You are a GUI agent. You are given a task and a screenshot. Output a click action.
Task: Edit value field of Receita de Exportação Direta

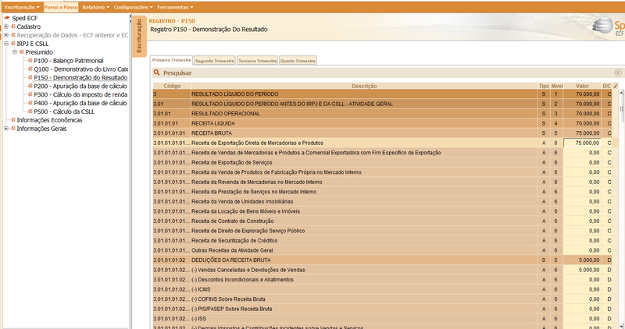582,143
